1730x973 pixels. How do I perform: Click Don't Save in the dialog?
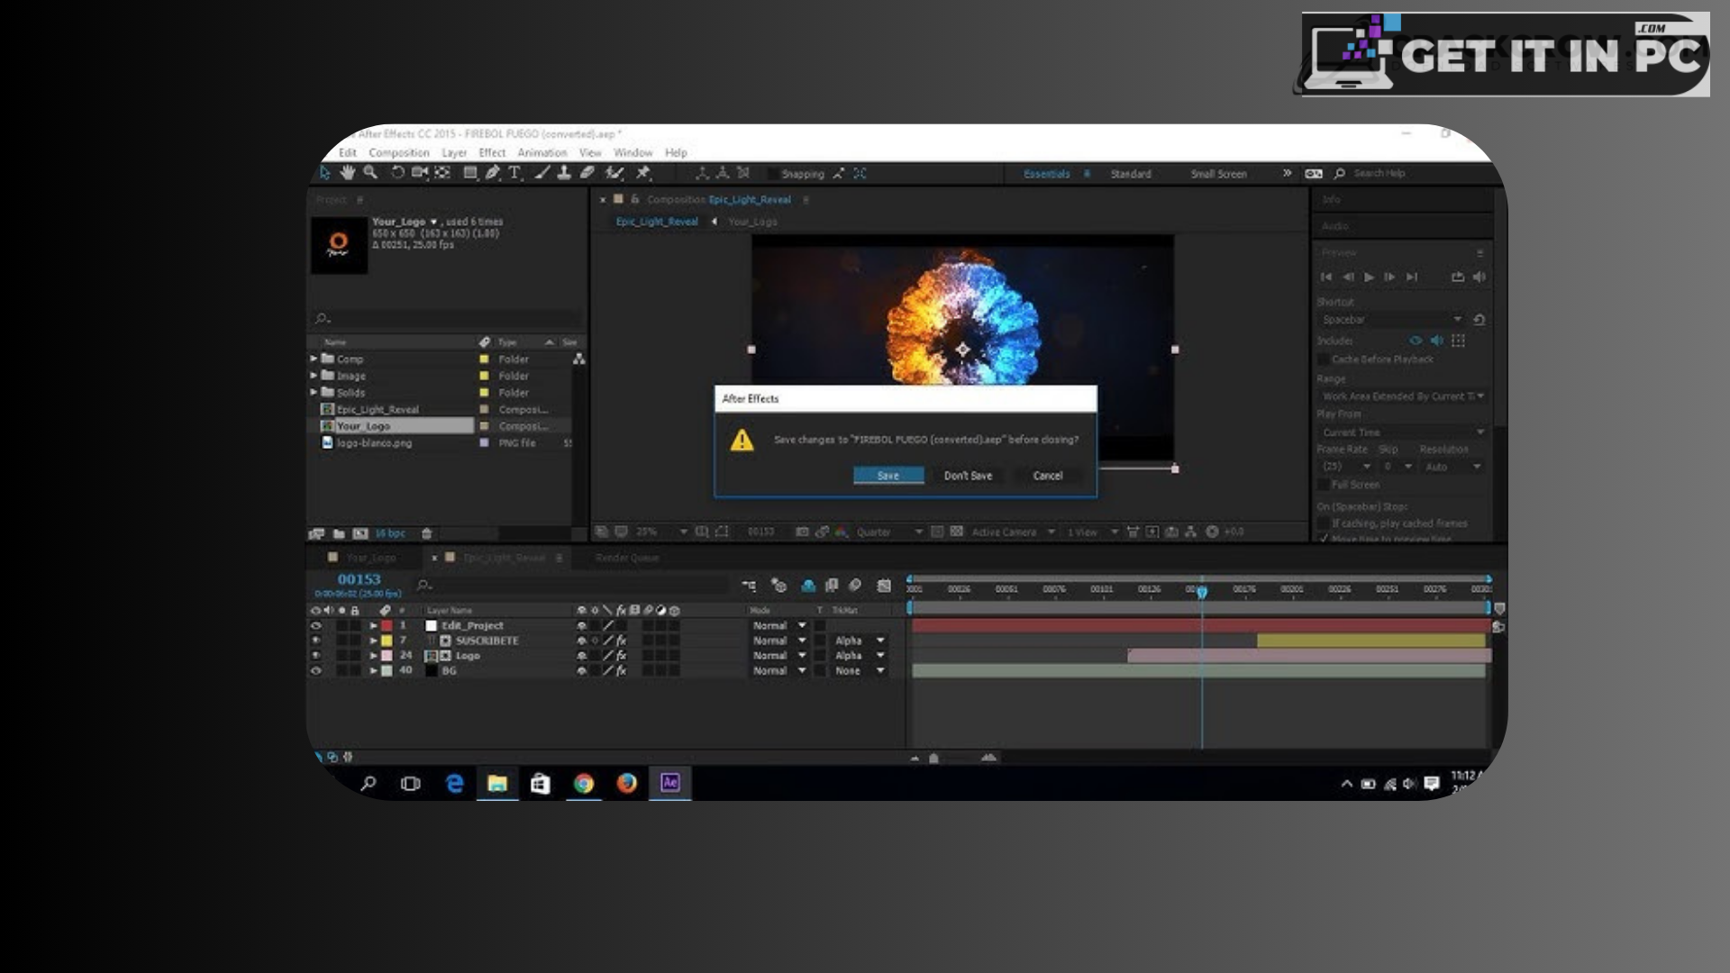pyautogui.click(x=968, y=476)
